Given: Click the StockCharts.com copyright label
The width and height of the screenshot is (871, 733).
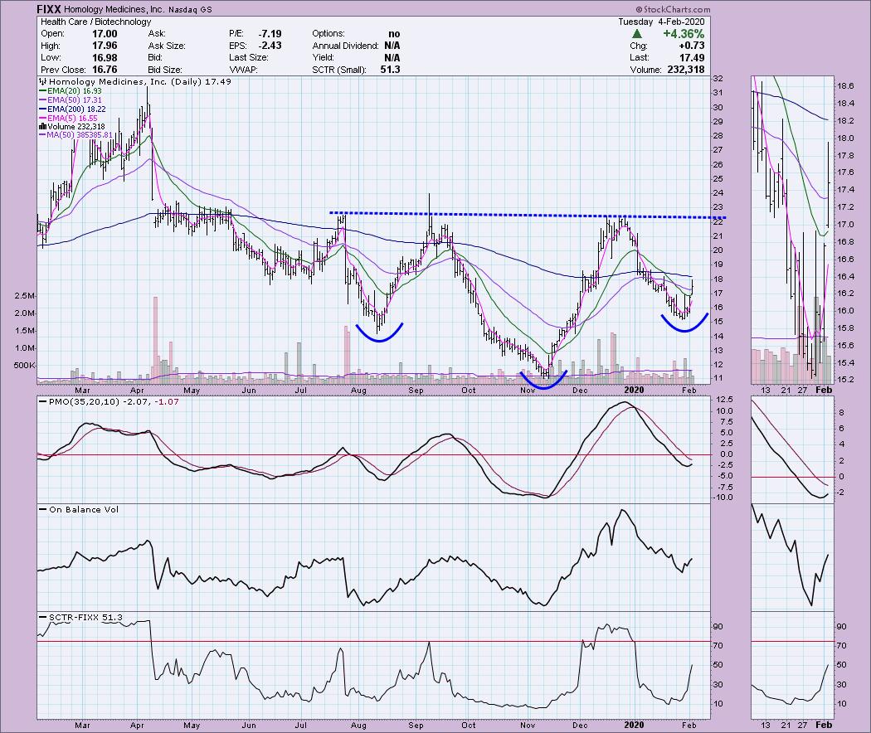Looking at the screenshot, I should 673,9.
